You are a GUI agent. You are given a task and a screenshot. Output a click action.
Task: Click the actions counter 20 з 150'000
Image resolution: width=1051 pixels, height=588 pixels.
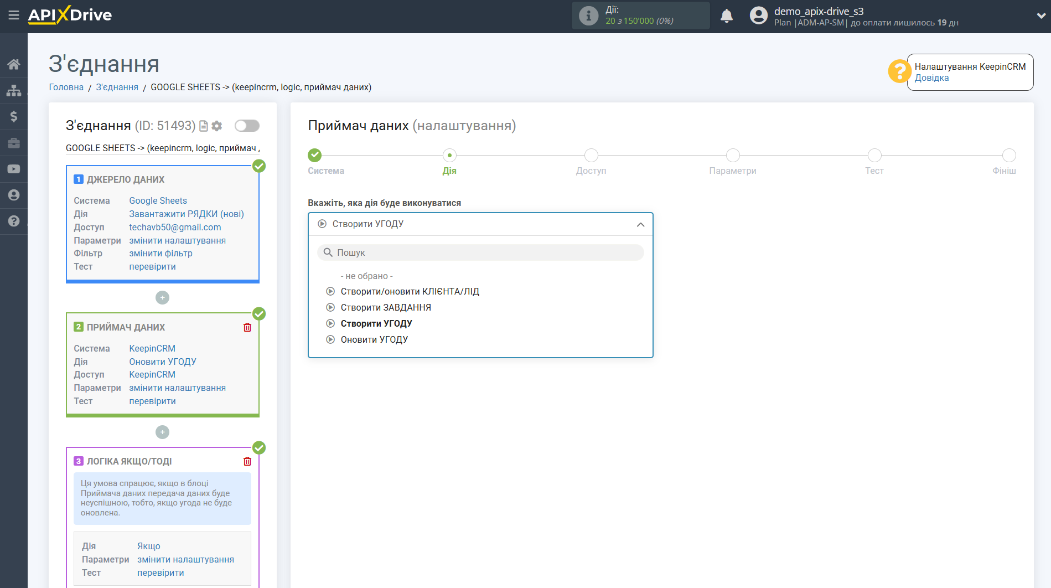(639, 21)
